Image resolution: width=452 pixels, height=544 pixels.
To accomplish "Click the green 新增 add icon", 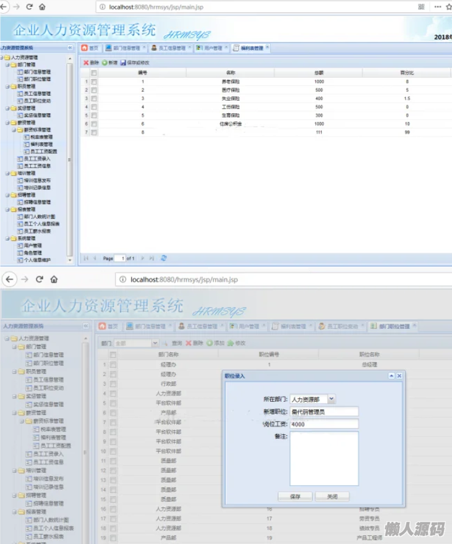I will coord(104,62).
